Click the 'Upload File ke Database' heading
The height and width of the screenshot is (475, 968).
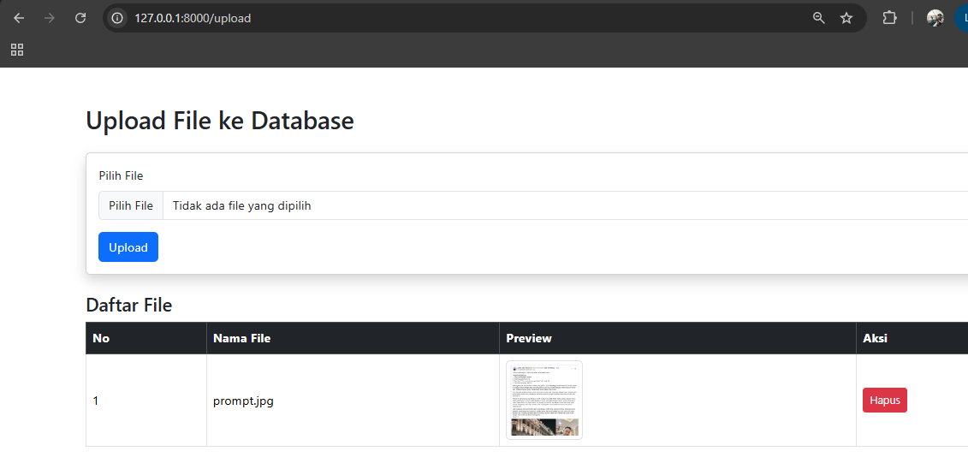pos(220,121)
